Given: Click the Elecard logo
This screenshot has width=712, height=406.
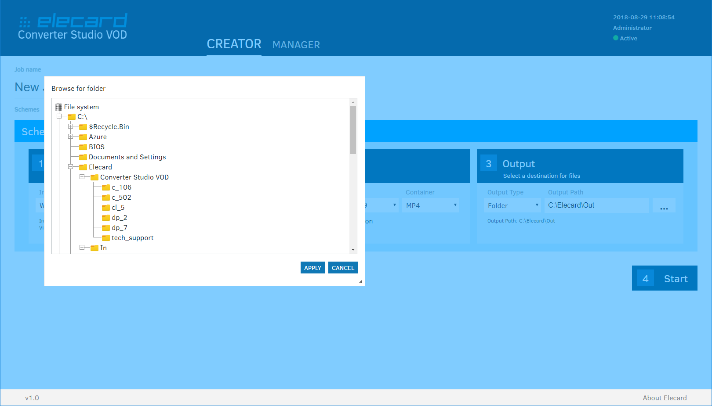Looking at the screenshot, I should point(73,21).
